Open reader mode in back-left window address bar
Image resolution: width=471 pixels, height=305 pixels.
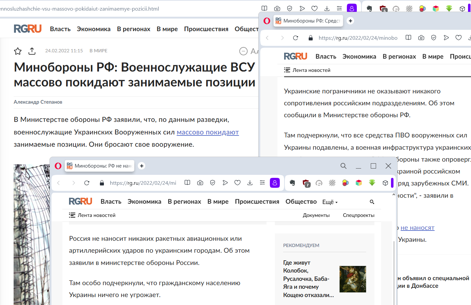(x=264, y=8)
